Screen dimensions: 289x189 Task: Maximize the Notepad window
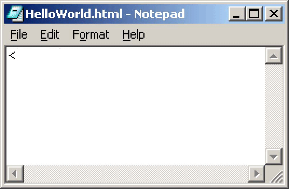[x=254, y=14]
